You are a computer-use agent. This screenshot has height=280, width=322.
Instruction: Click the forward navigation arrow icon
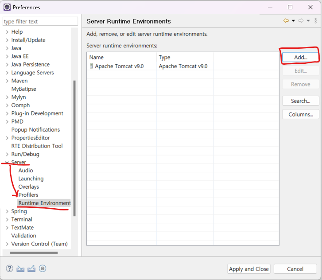(x=301, y=21)
